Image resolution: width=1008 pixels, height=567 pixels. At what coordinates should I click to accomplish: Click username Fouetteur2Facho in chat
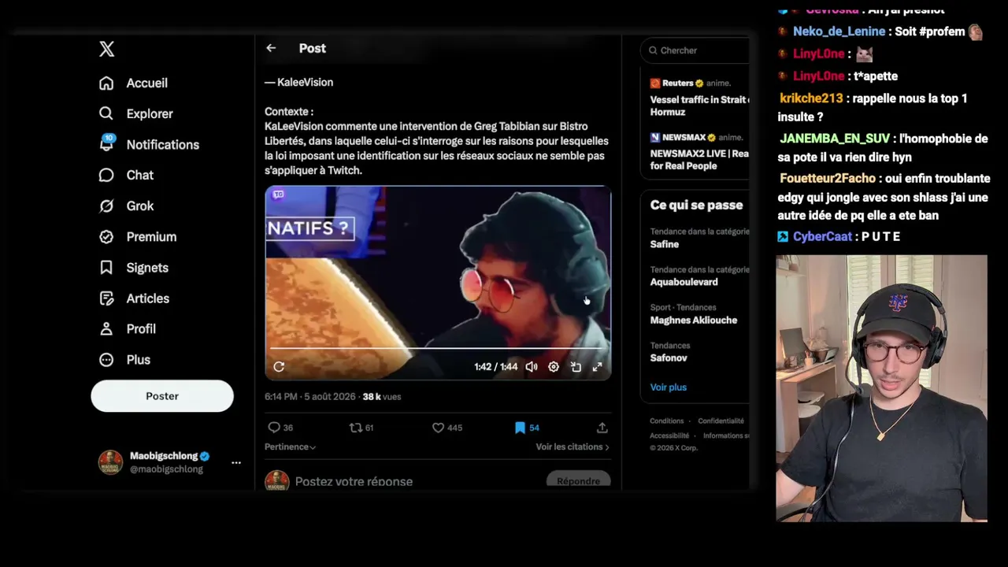click(x=828, y=179)
